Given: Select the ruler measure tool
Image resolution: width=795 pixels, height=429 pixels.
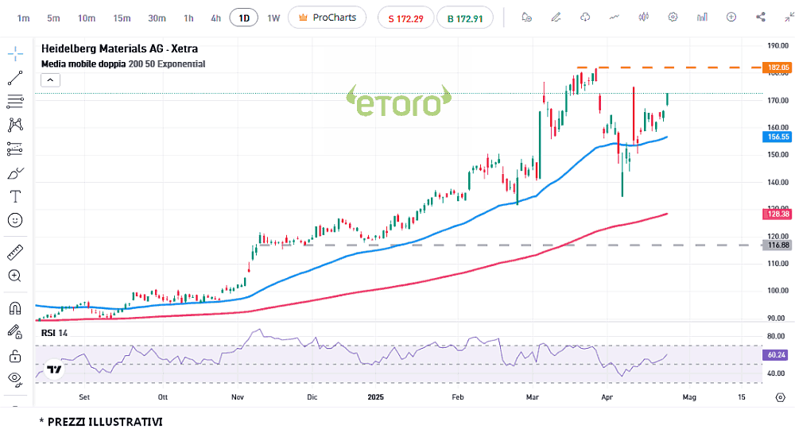Looking at the screenshot, I should 15,252.
